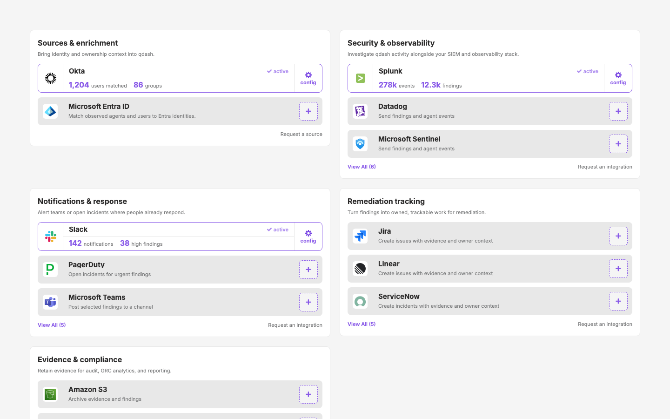
Task: Add the Jira integration
Action: coord(618,236)
